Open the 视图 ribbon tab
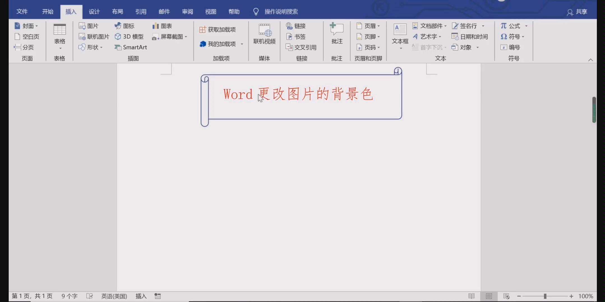Screen dimensions: 605x302 [x=210, y=11]
